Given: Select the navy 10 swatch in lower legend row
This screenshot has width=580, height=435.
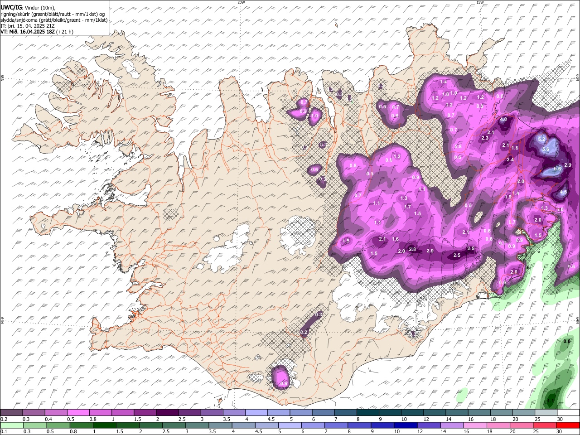Looking at the screenshot, I should (x=405, y=425).
